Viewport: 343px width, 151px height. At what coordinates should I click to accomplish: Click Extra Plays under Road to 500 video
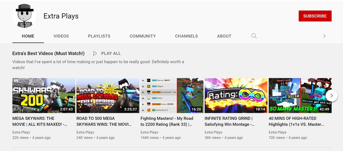pyautogui.click(x=85, y=132)
